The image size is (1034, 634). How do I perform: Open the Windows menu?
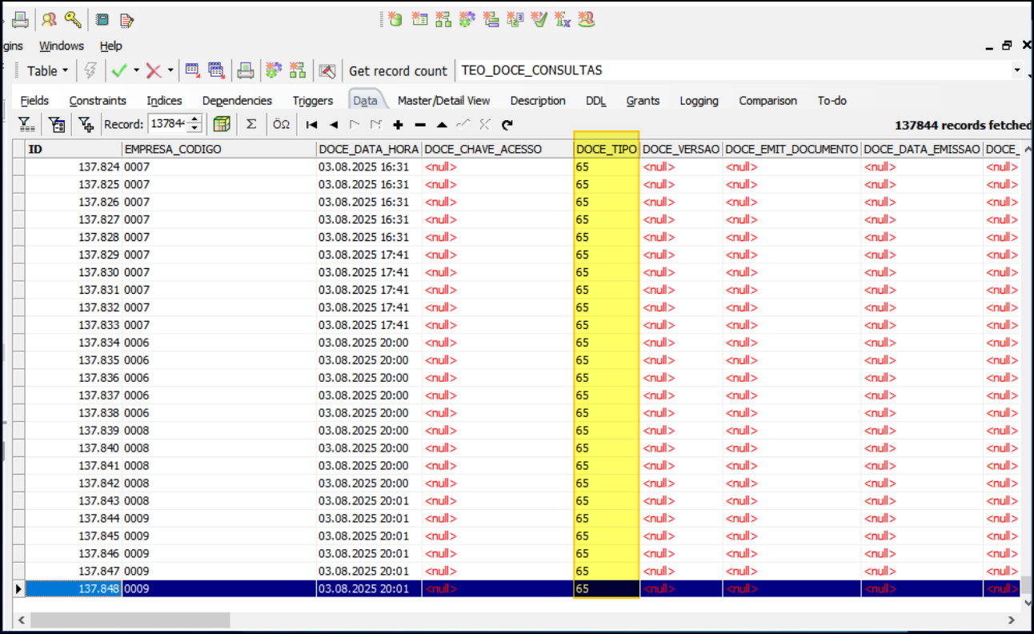pos(62,46)
